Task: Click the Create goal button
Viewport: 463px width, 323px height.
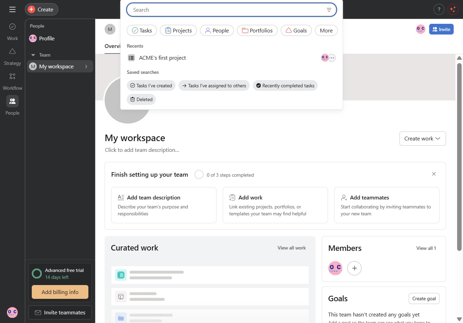Action: [424, 298]
